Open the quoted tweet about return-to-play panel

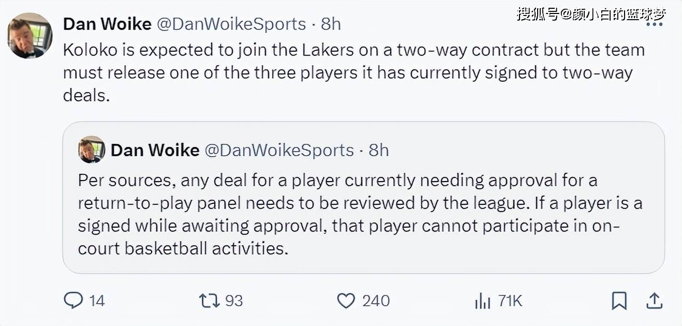(x=363, y=197)
